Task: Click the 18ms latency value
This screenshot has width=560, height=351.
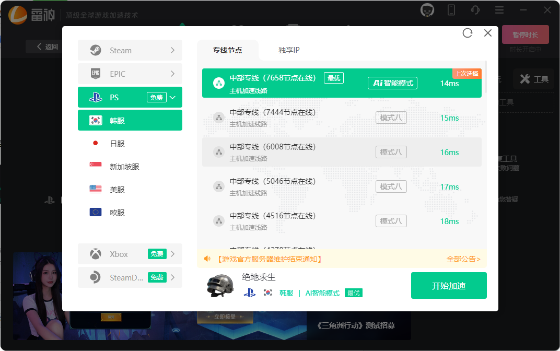Action: click(449, 221)
